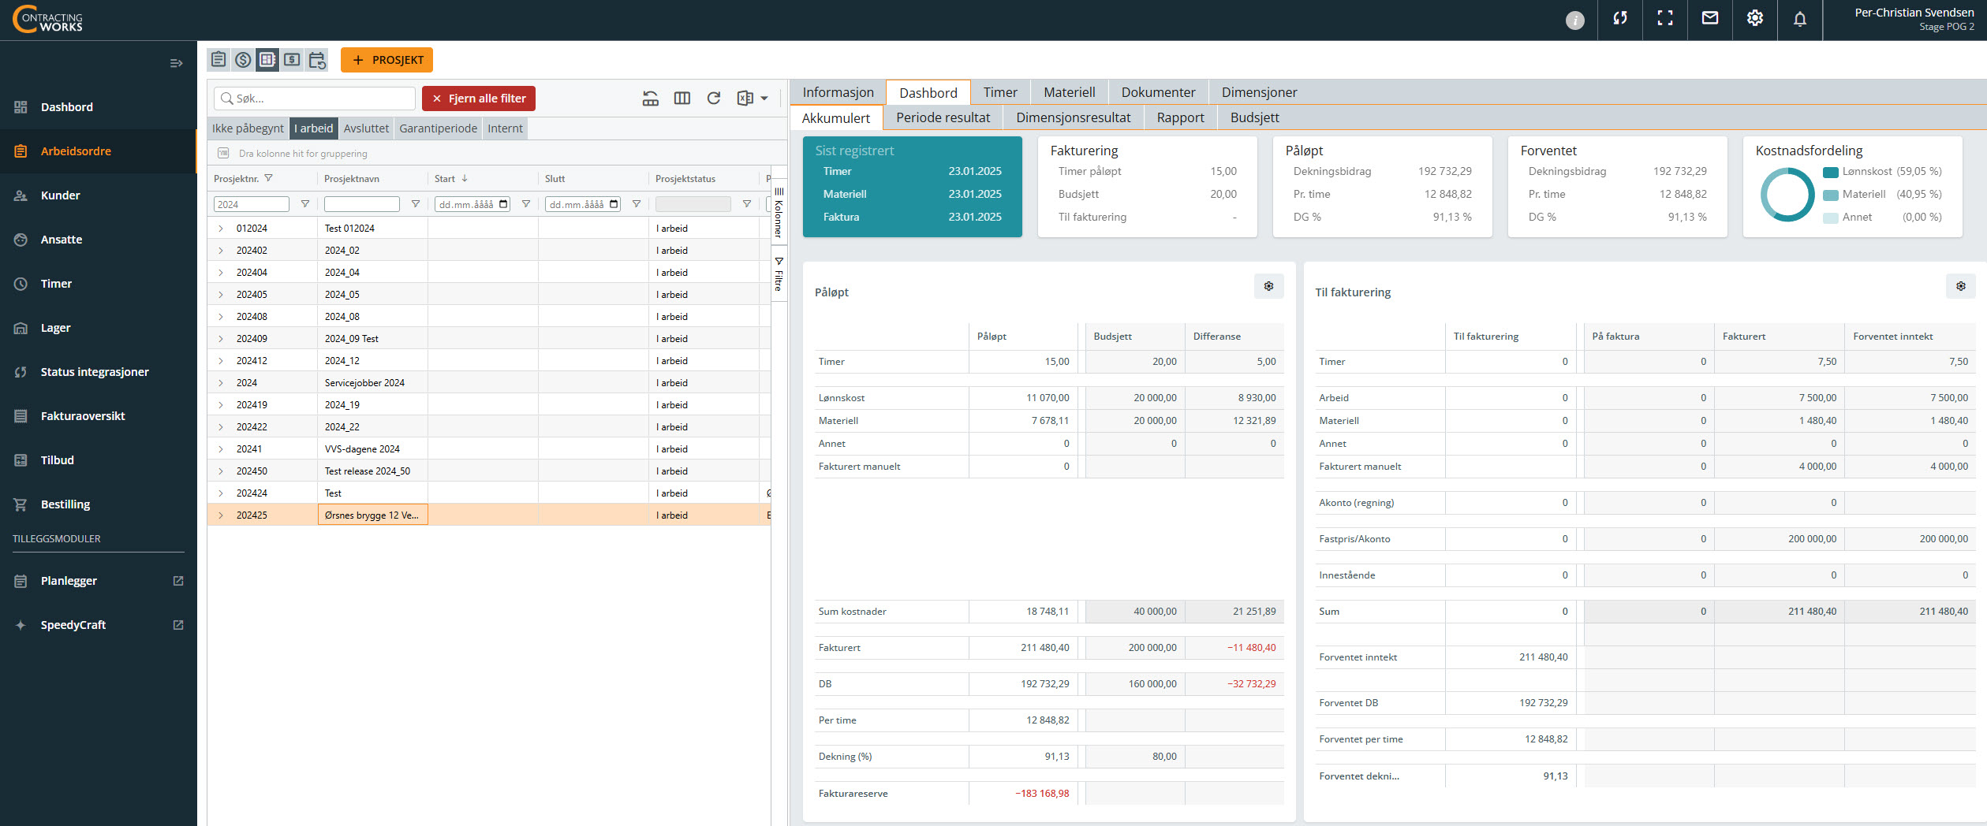Open settings gear of Til fakturering panel
The width and height of the screenshot is (1987, 826).
point(1960,286)
